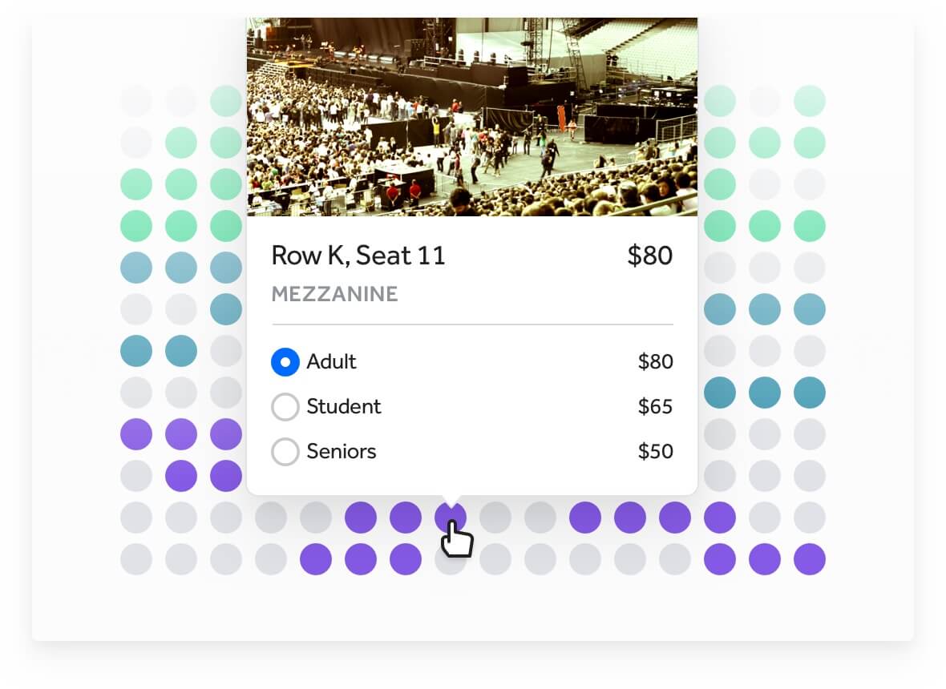This screenshot has height=689, width=946.
Task: Click the $65 Student price
Action: tap(656, 407)
